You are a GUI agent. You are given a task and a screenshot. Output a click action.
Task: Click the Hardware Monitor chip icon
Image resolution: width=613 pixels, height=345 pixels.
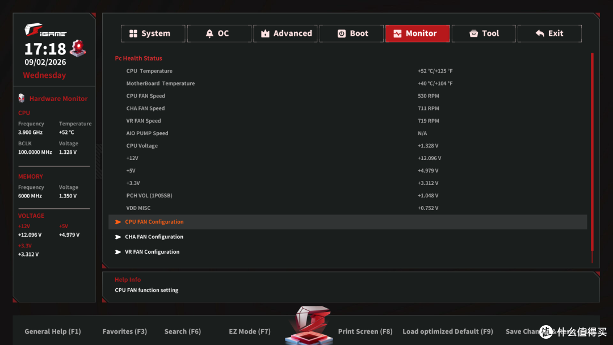pyautogui.click(x=22, y=98)
